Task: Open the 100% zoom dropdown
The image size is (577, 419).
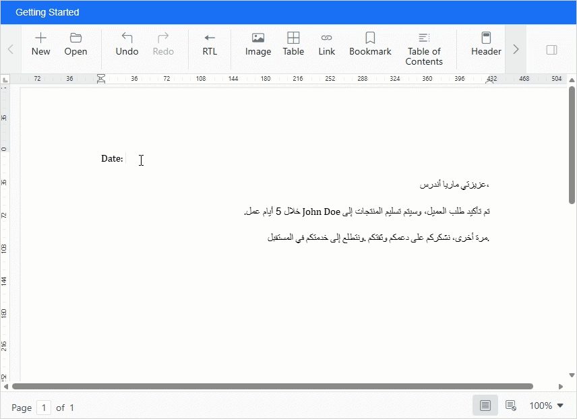Action: pyautogui.click(x=546, y=406)
